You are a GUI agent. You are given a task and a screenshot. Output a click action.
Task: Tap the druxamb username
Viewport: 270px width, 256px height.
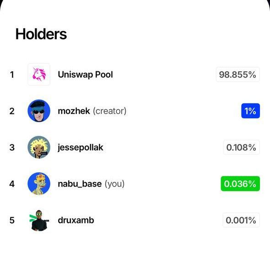(x=76, y=220)
